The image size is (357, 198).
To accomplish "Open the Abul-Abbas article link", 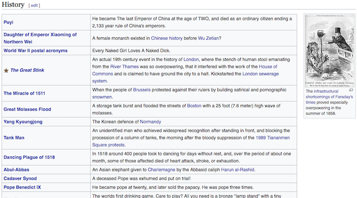I will tap(17, 170).
